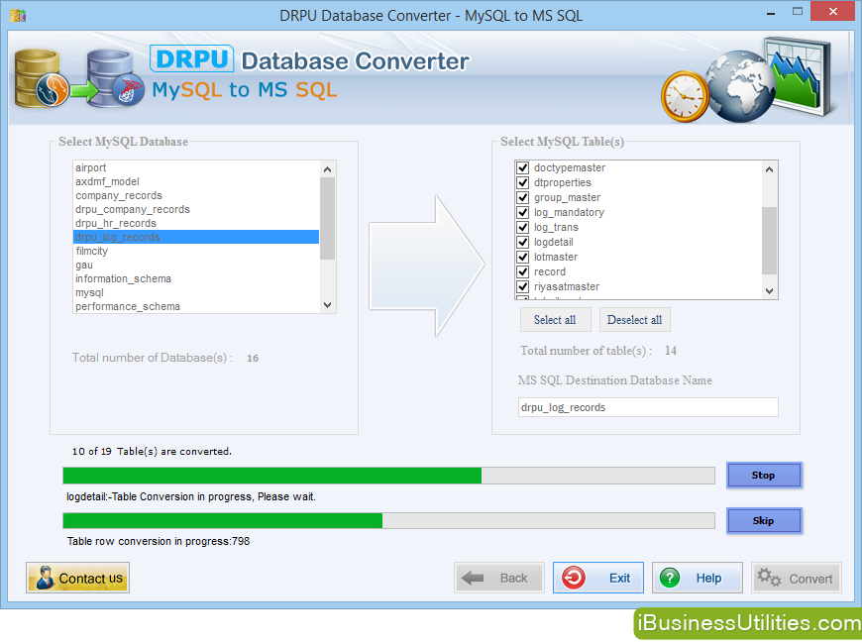Minimize the DRPU Database Converter window
Viewport: 862px width, 644px height.
point(771,12)
